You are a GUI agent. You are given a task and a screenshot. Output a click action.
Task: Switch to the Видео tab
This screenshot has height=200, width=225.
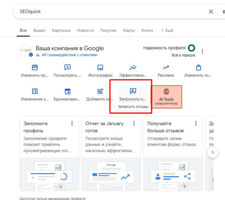[x=39, y=31]
